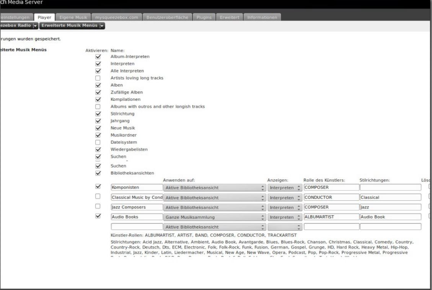This screenshot has width=432, height=290.
Task: Select the Benutzeroberfläche tab
Action: [x=167, y=18]
